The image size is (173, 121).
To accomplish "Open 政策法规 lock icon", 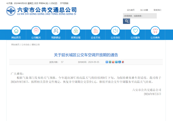I will 76,31.
